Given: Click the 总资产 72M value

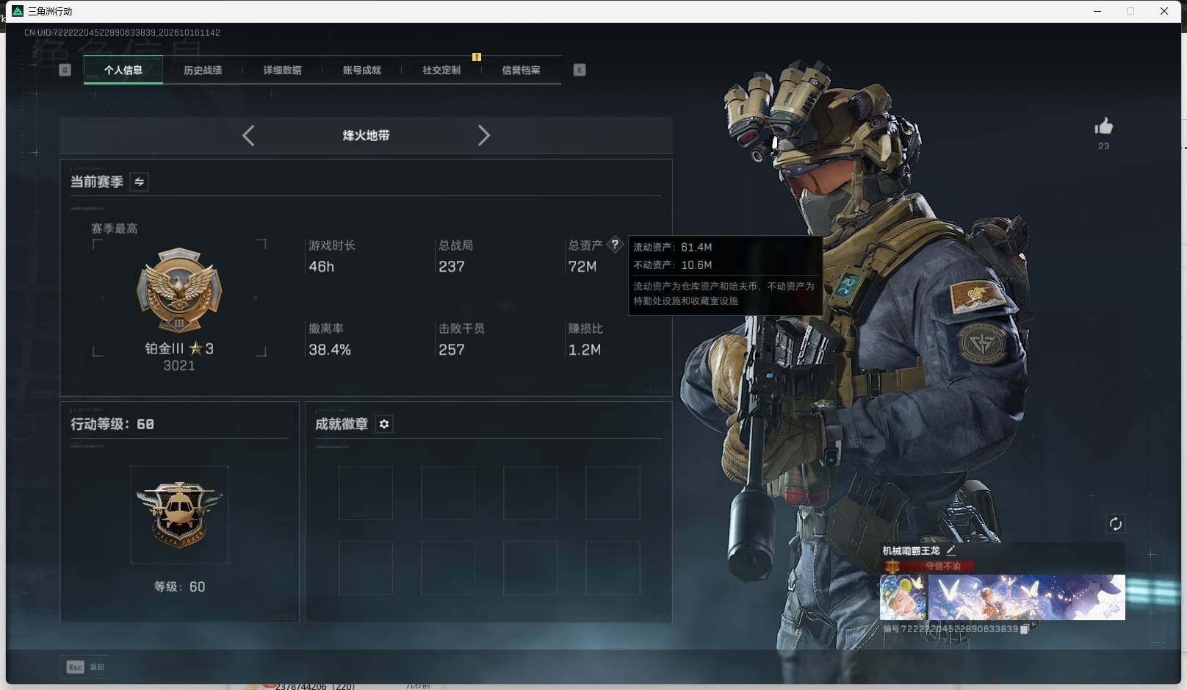Looking at the screenshot, I should [582, 267].
